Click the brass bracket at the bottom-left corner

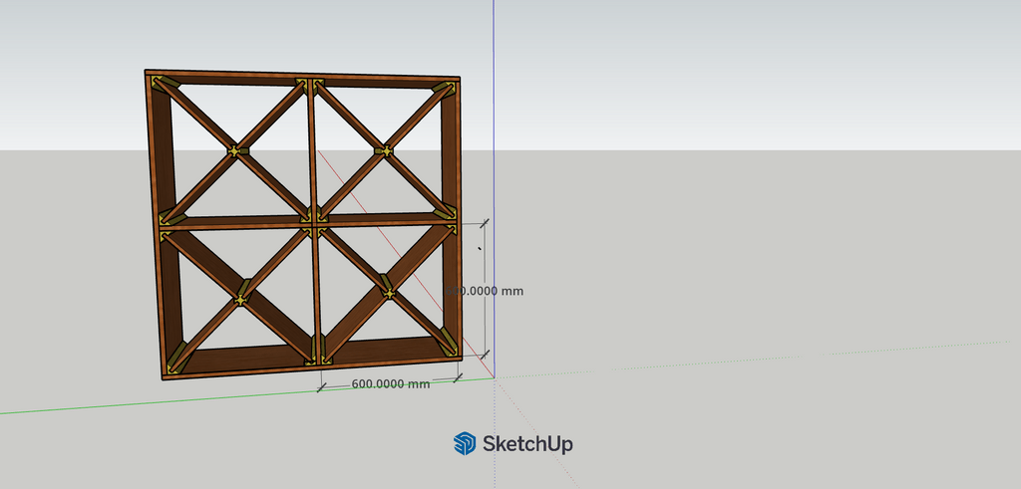click(x=178, y=363)
